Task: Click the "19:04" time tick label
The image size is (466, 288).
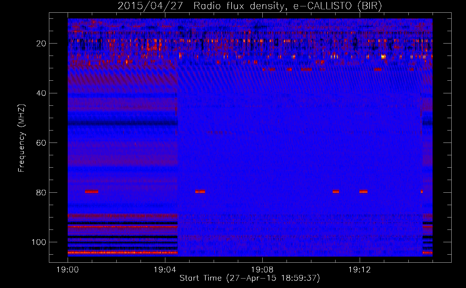Action: click(165, 270)
